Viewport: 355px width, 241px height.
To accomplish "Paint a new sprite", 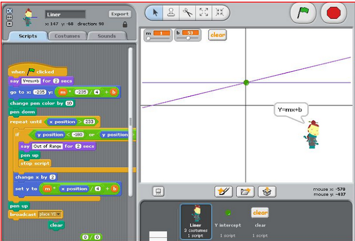I will 224,192.
